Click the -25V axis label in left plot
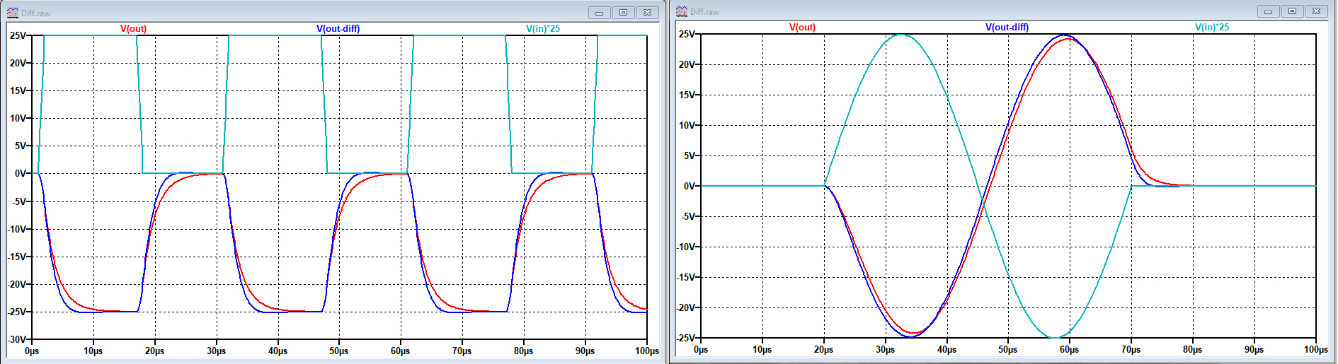The image size is (1338, 364). (x=16, y=312)
